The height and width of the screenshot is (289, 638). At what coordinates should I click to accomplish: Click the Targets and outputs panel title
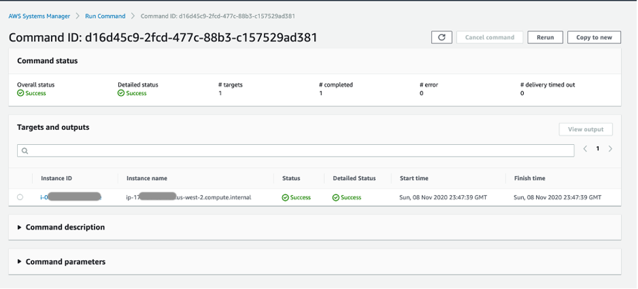point(53,127)
